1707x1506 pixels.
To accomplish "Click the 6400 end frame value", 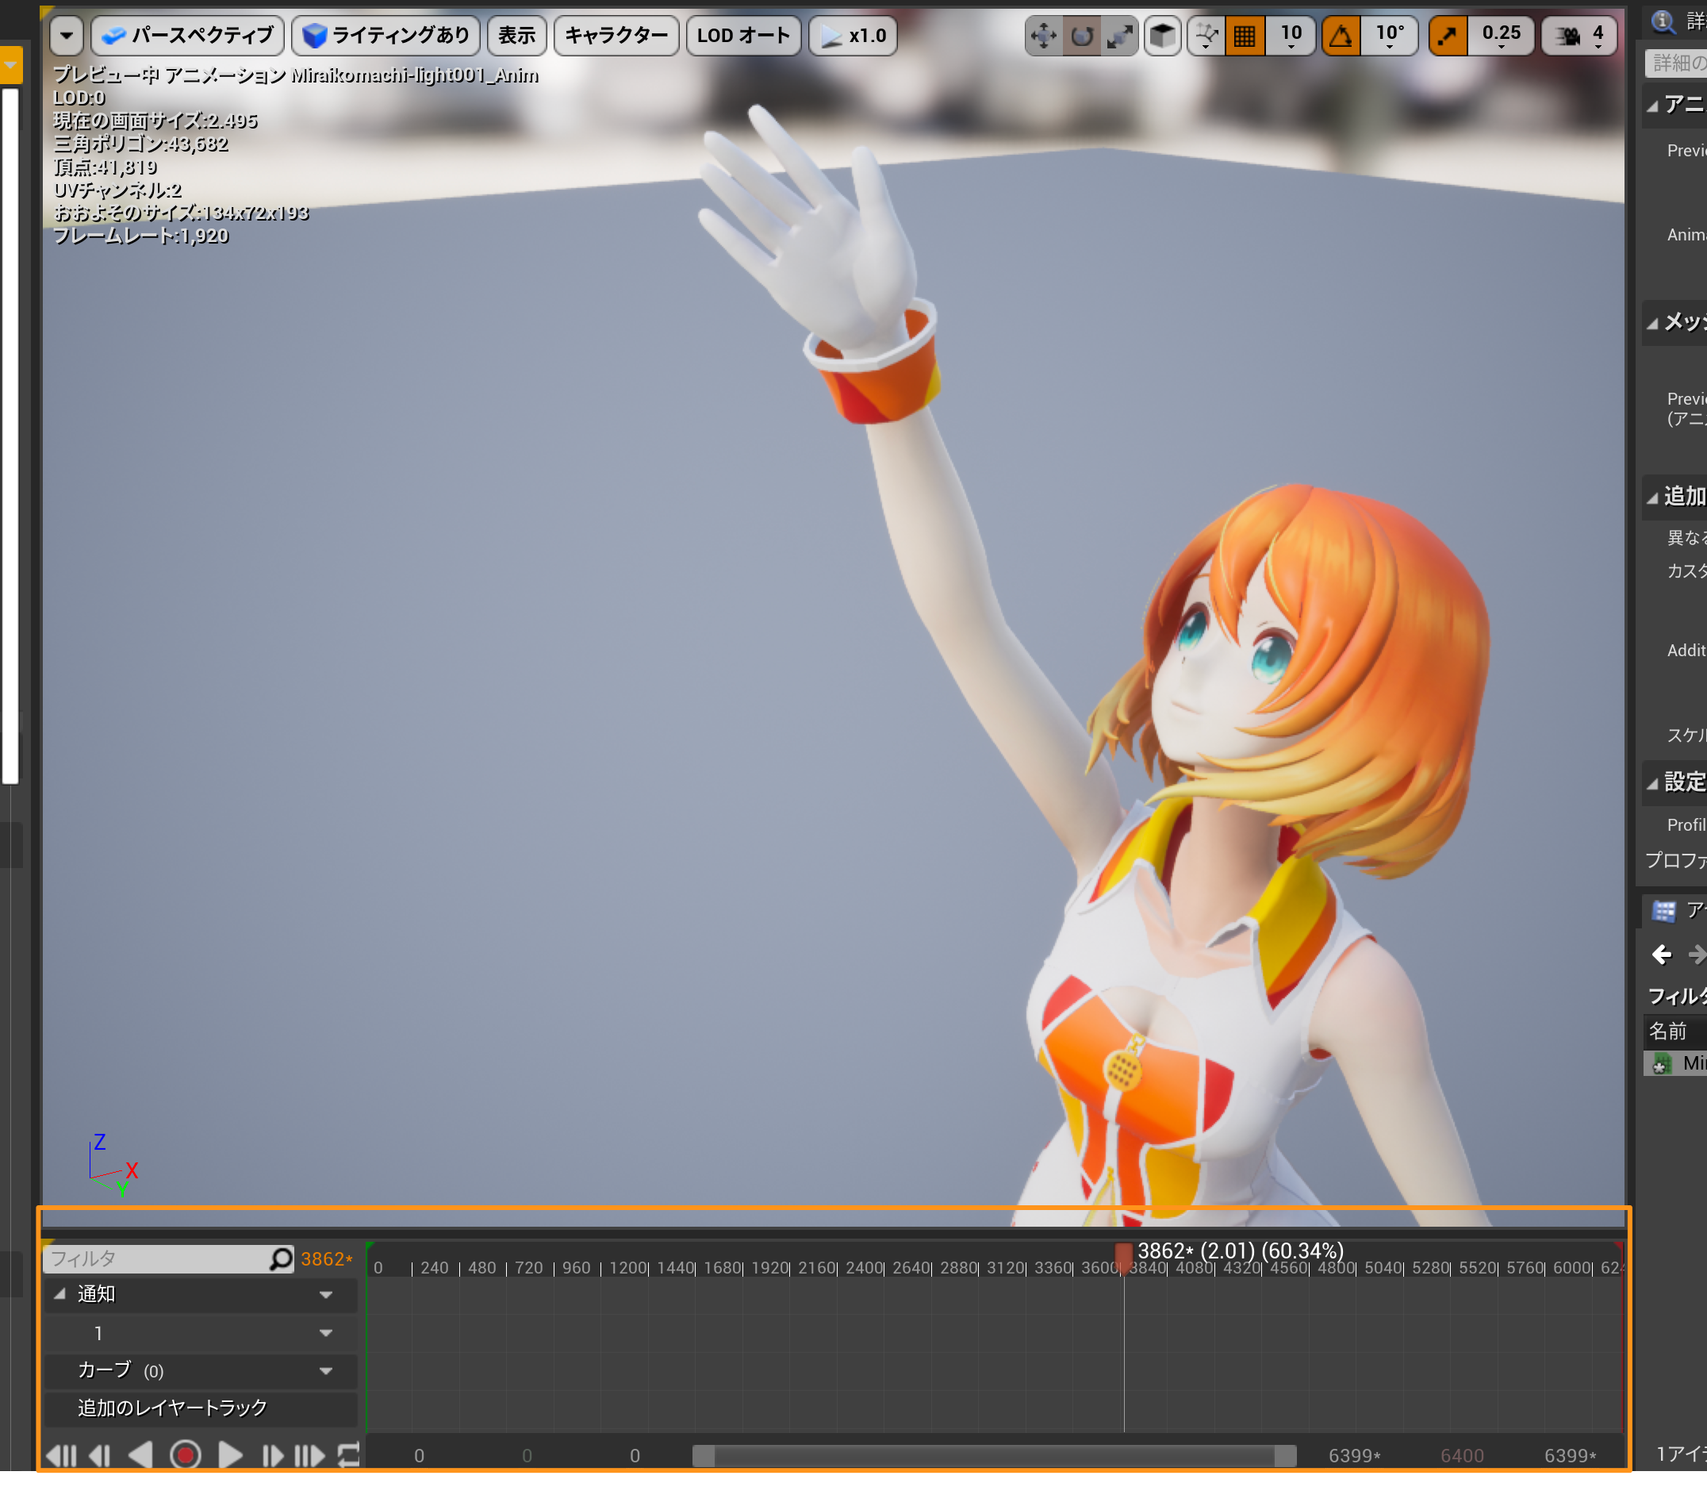I will (x=1461, y=1456).
